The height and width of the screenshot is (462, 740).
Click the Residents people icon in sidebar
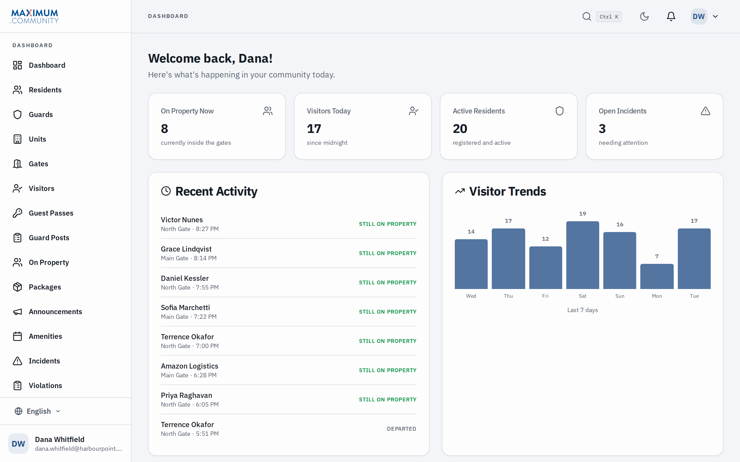pyautogui.click(x=17, y=90)
